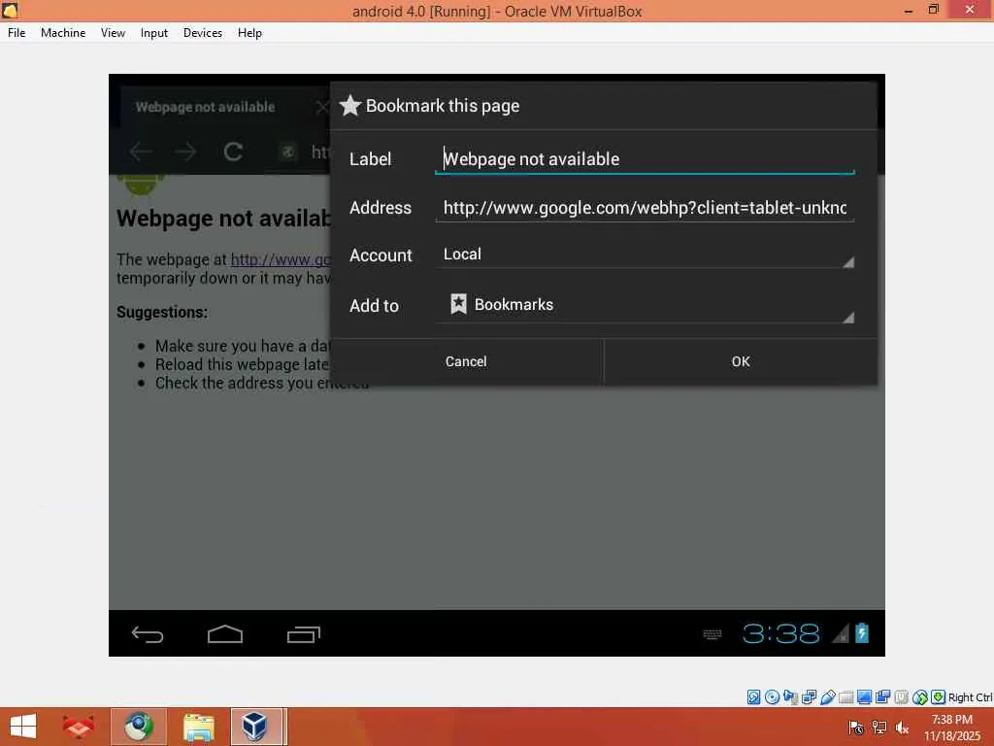994x746 pixels.
Task: Click the Action Center flag tray icon
Action: pos(856,728)
